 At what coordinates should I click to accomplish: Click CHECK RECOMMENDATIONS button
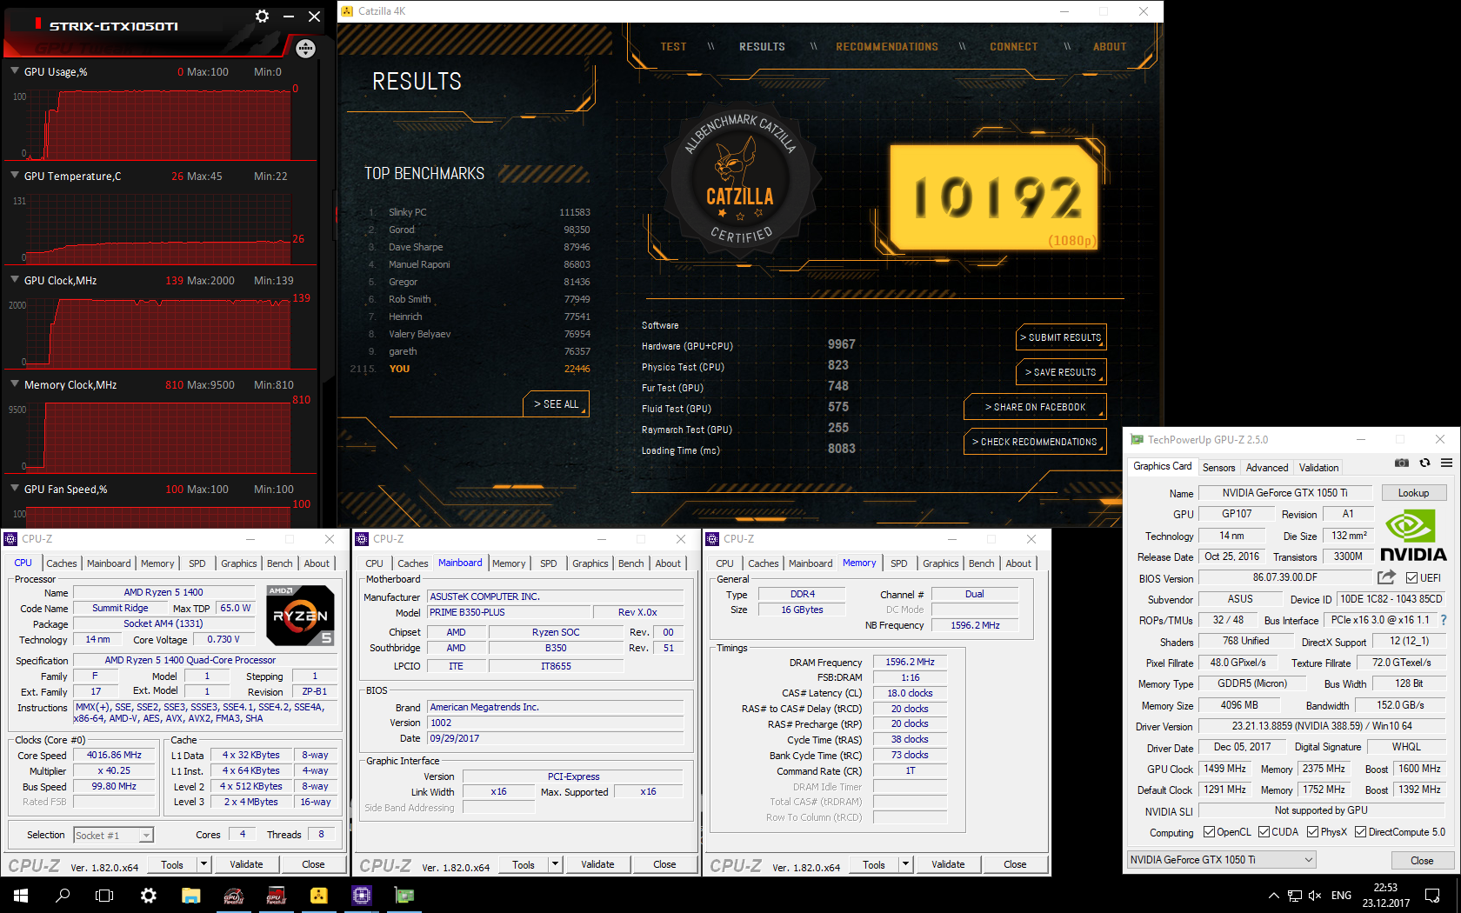pos(1035,442)
